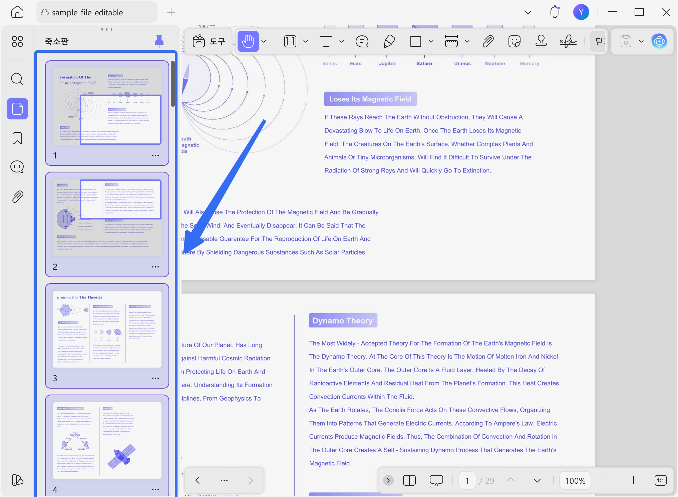Open the signature tool

568,41
